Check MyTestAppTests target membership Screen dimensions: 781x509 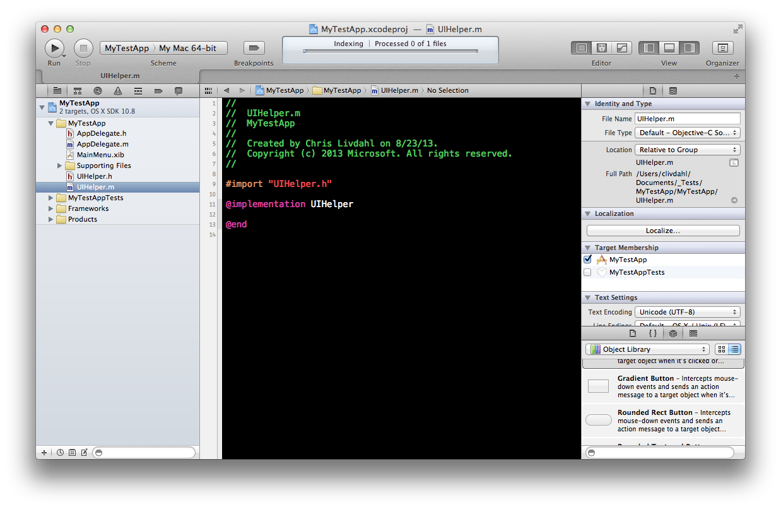coord(588,272)
